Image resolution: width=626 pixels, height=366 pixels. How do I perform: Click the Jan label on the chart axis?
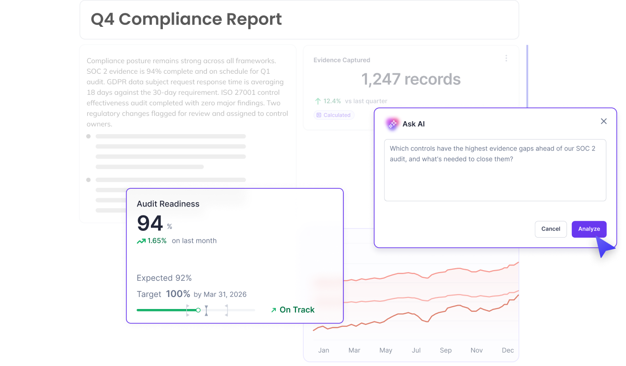pos(324,350)
